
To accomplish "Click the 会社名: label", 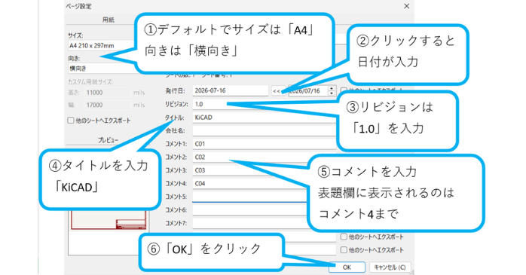I will pos(175,131).
